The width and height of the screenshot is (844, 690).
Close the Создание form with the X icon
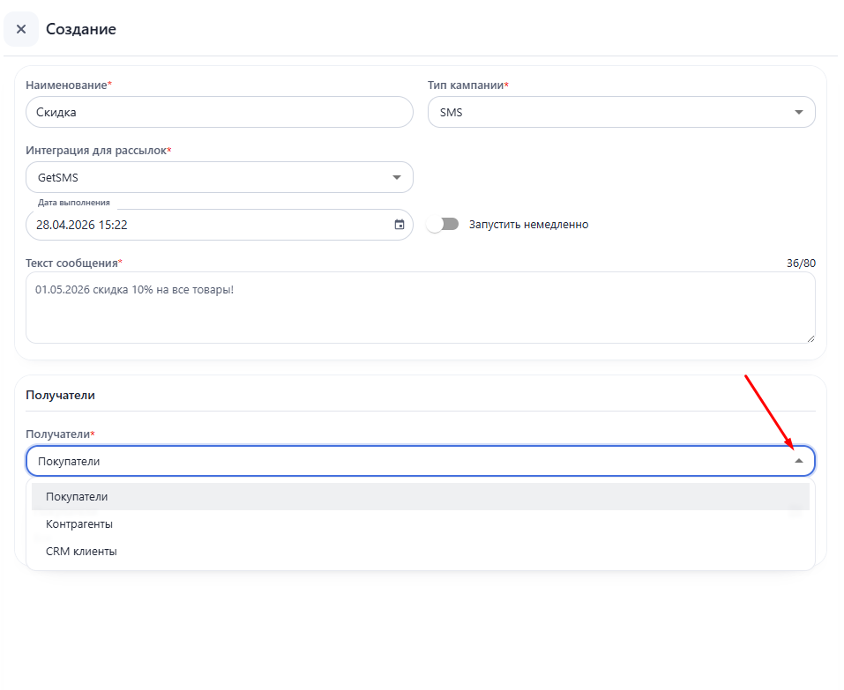(x=21, y=29)
